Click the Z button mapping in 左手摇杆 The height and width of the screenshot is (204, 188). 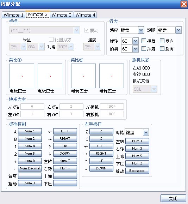click(x=101, y=131)
